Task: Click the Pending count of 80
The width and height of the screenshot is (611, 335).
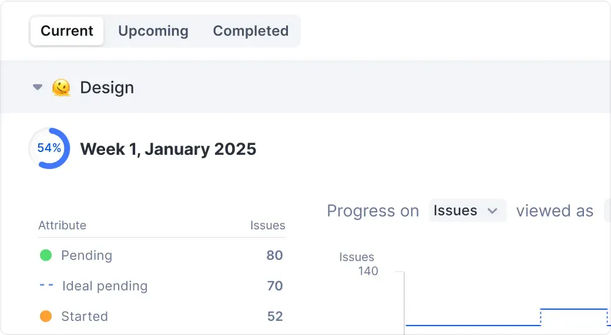Action: (274, 255)
